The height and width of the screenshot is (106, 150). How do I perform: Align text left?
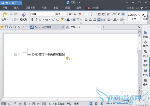pyautogui.click(x=86, y=20)
